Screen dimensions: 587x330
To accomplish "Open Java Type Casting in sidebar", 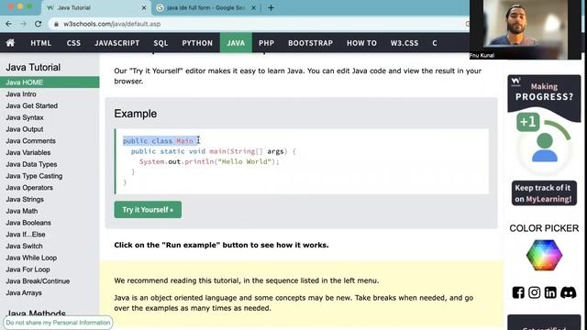I will click(50, 176).
